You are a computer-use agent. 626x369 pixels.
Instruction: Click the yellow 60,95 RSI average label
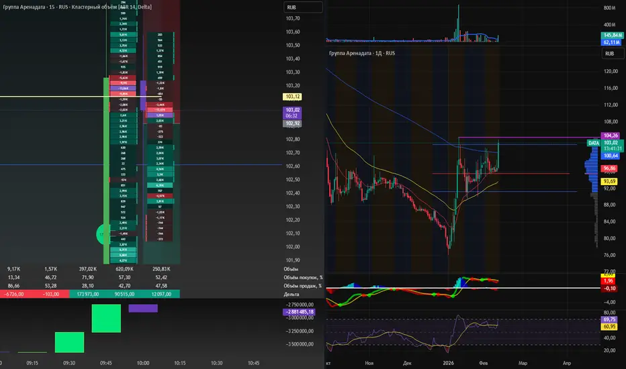(609, 327)
